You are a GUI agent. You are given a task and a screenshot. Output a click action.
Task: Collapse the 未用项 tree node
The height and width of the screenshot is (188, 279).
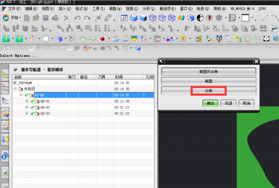pos(15,89)
